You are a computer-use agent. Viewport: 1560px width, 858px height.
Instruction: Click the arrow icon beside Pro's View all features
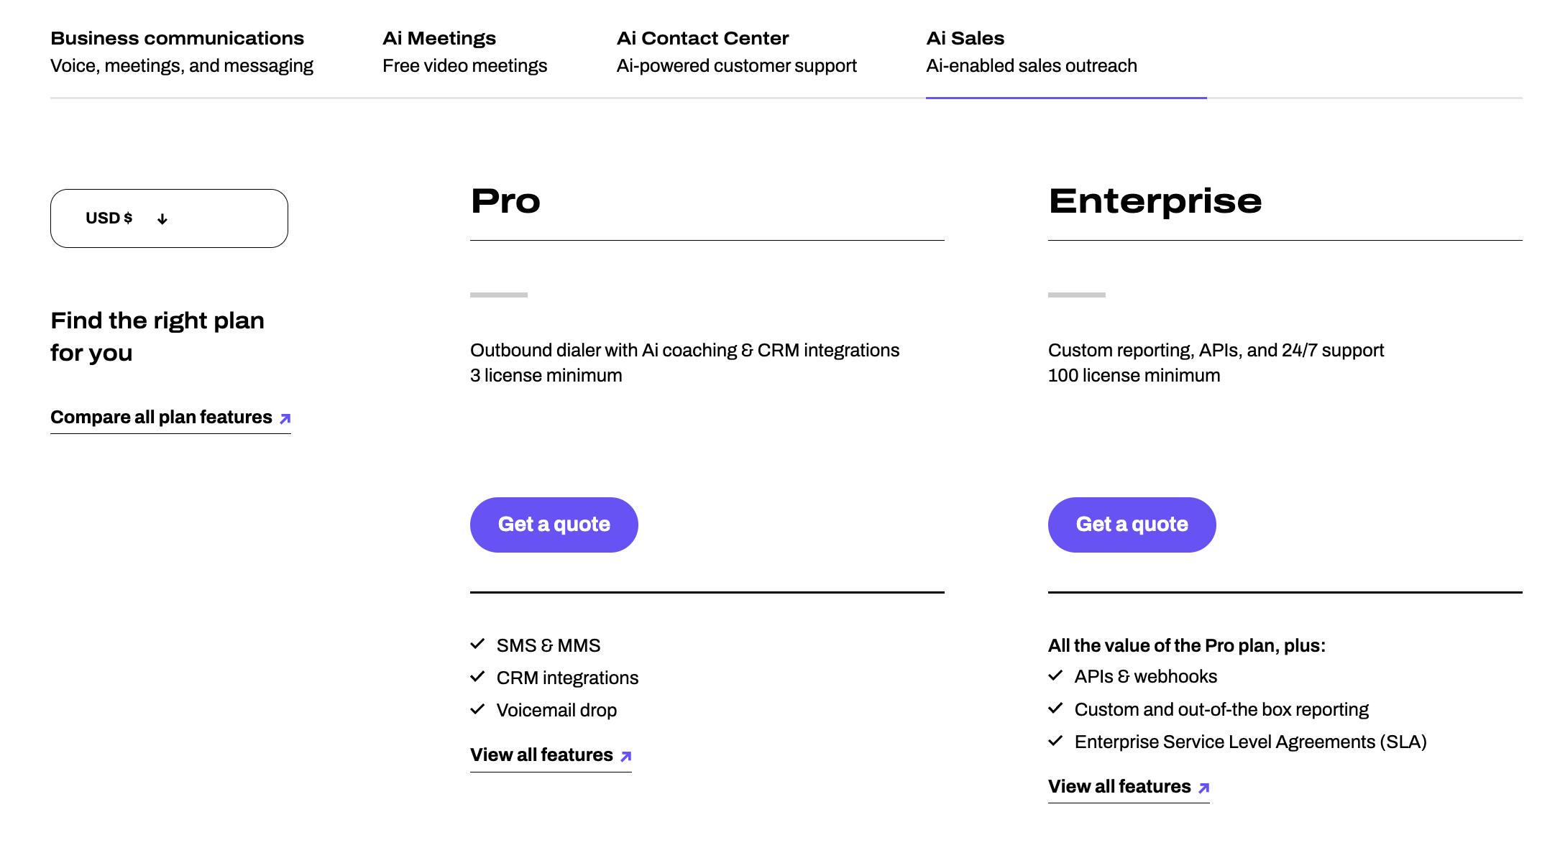(626, 756)
